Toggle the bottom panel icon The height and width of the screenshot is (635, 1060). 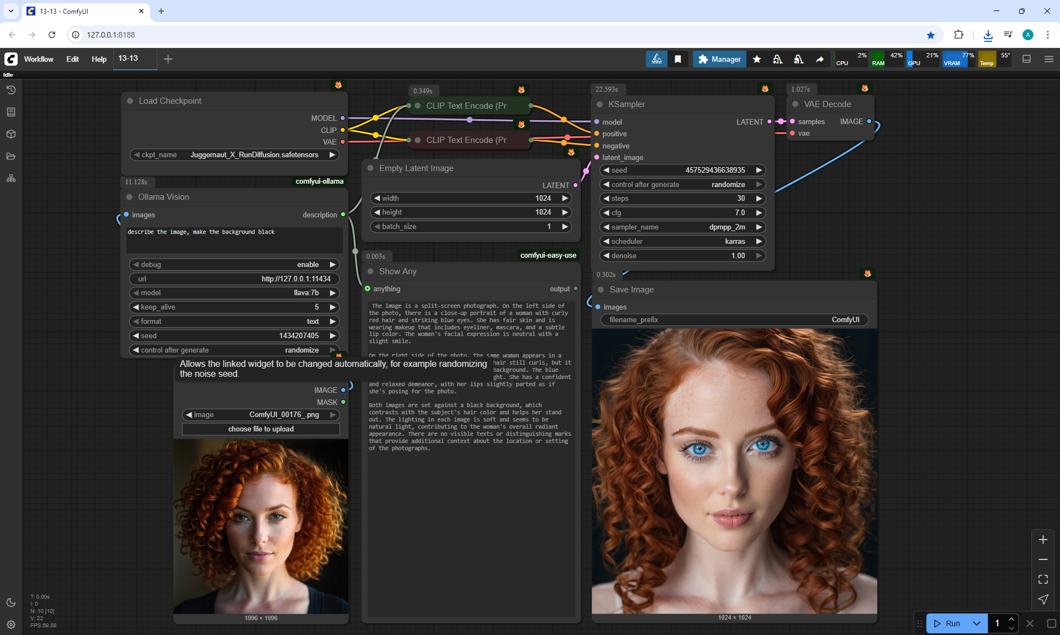[1027, 59]
